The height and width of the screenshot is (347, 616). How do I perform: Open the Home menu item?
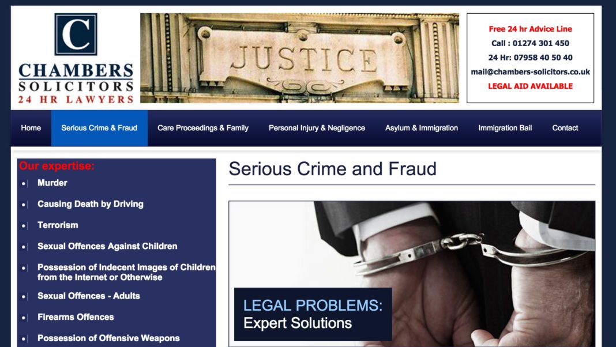31,128
